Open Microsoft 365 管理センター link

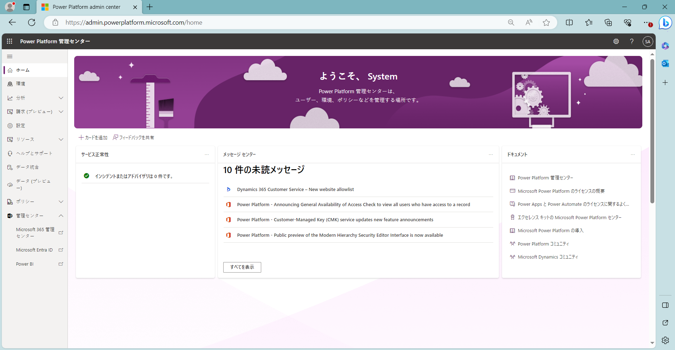[35, 233]
